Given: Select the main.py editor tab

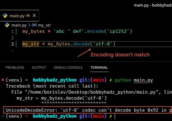Looking at the screenshot, I should [x=19, y=16].
